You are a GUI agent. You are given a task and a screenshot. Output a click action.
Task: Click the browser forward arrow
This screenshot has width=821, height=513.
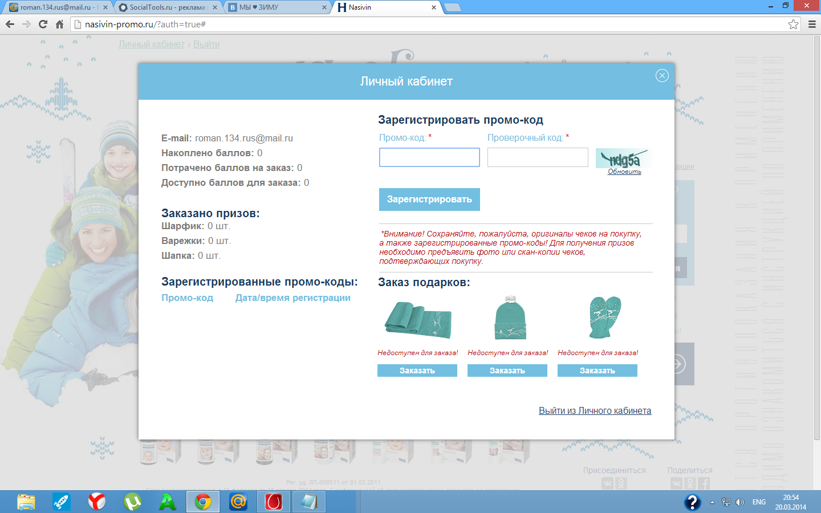(x=26, y=24)
